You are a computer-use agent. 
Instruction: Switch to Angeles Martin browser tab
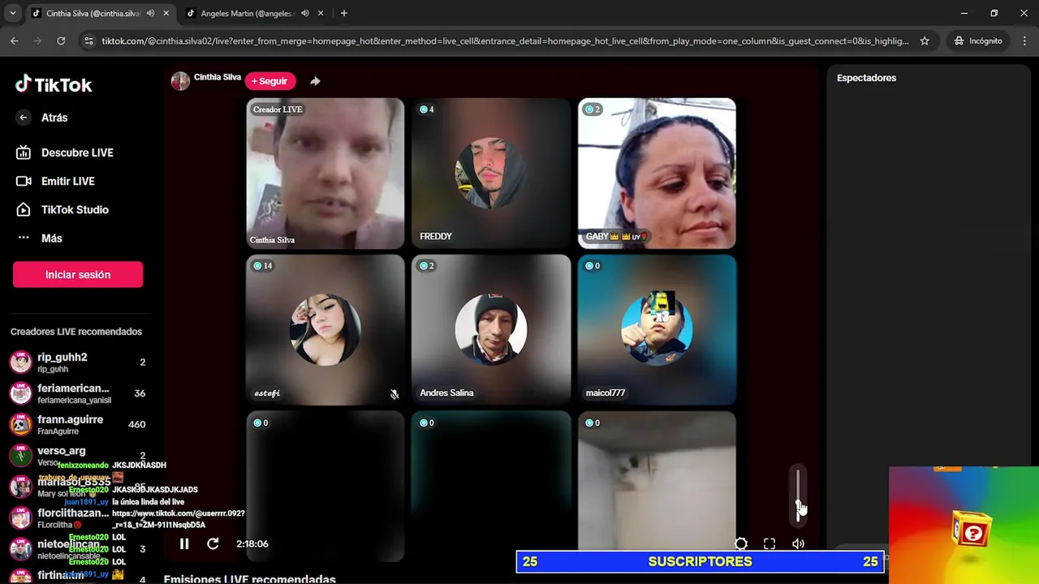point(248,14)
